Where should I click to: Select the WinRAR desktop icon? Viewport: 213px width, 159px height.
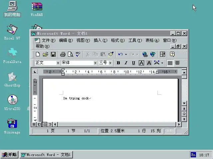37,9
